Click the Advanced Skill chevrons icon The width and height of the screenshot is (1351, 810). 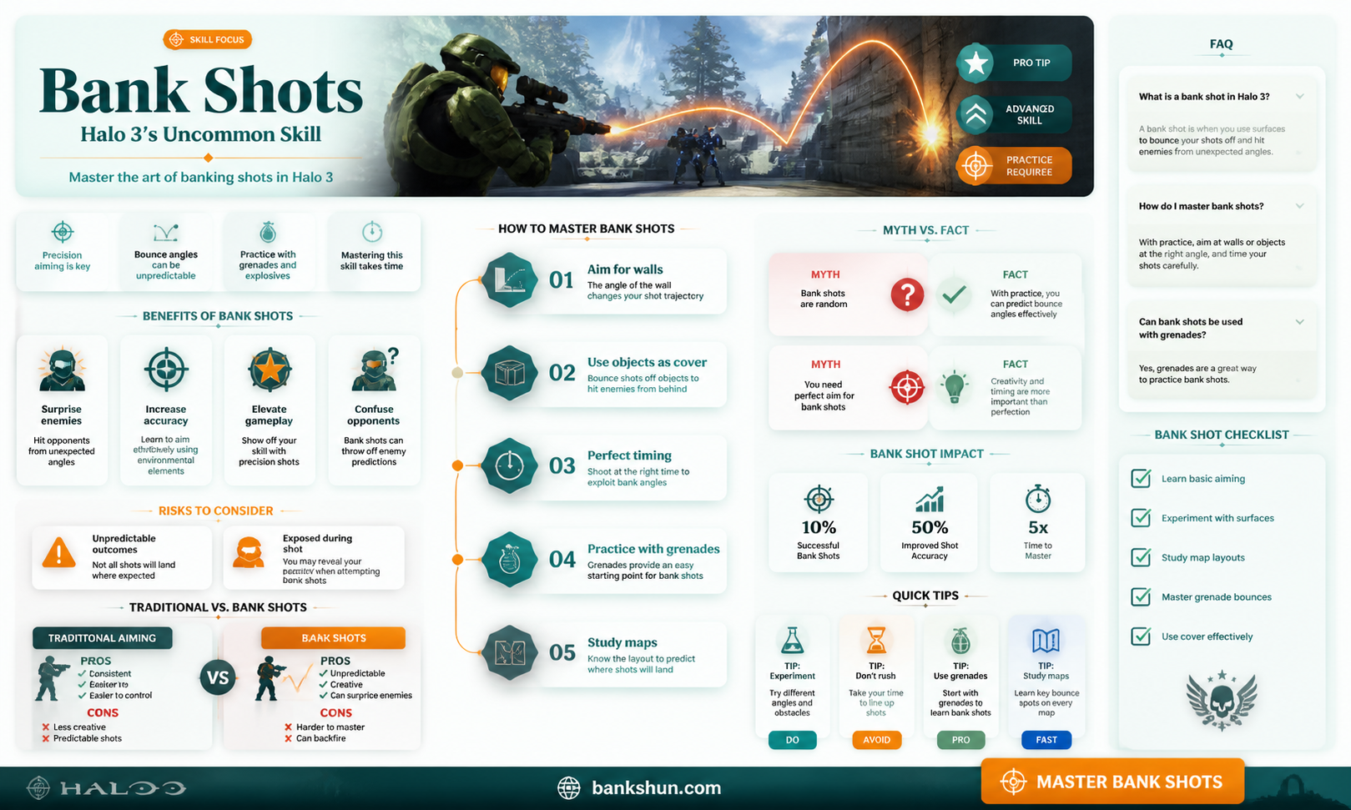click(975, 115)
